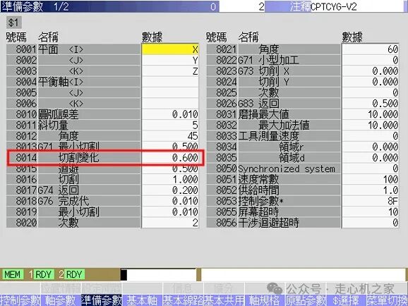The height and width of the screenshot is (306, 408).
Task: Click the $選擇 system select softkey
Action: click(346, 300)
